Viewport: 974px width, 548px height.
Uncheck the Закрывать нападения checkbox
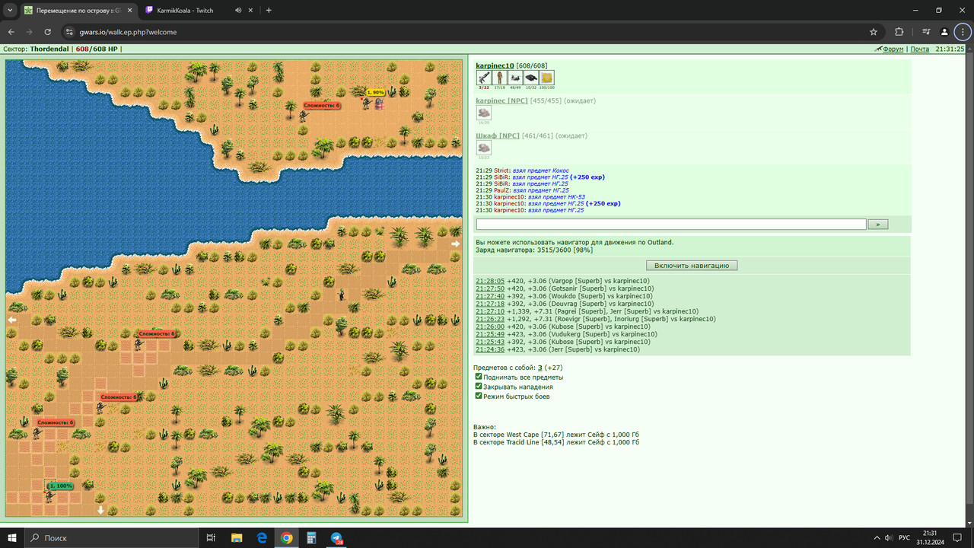click(479, 387)
